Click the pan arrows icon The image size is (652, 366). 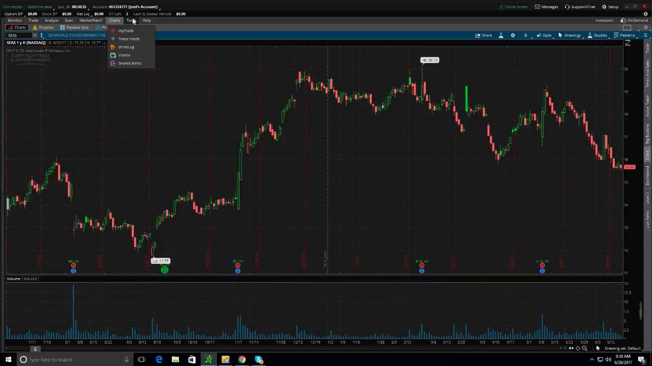pyautogui.click(x=571, y=348)
